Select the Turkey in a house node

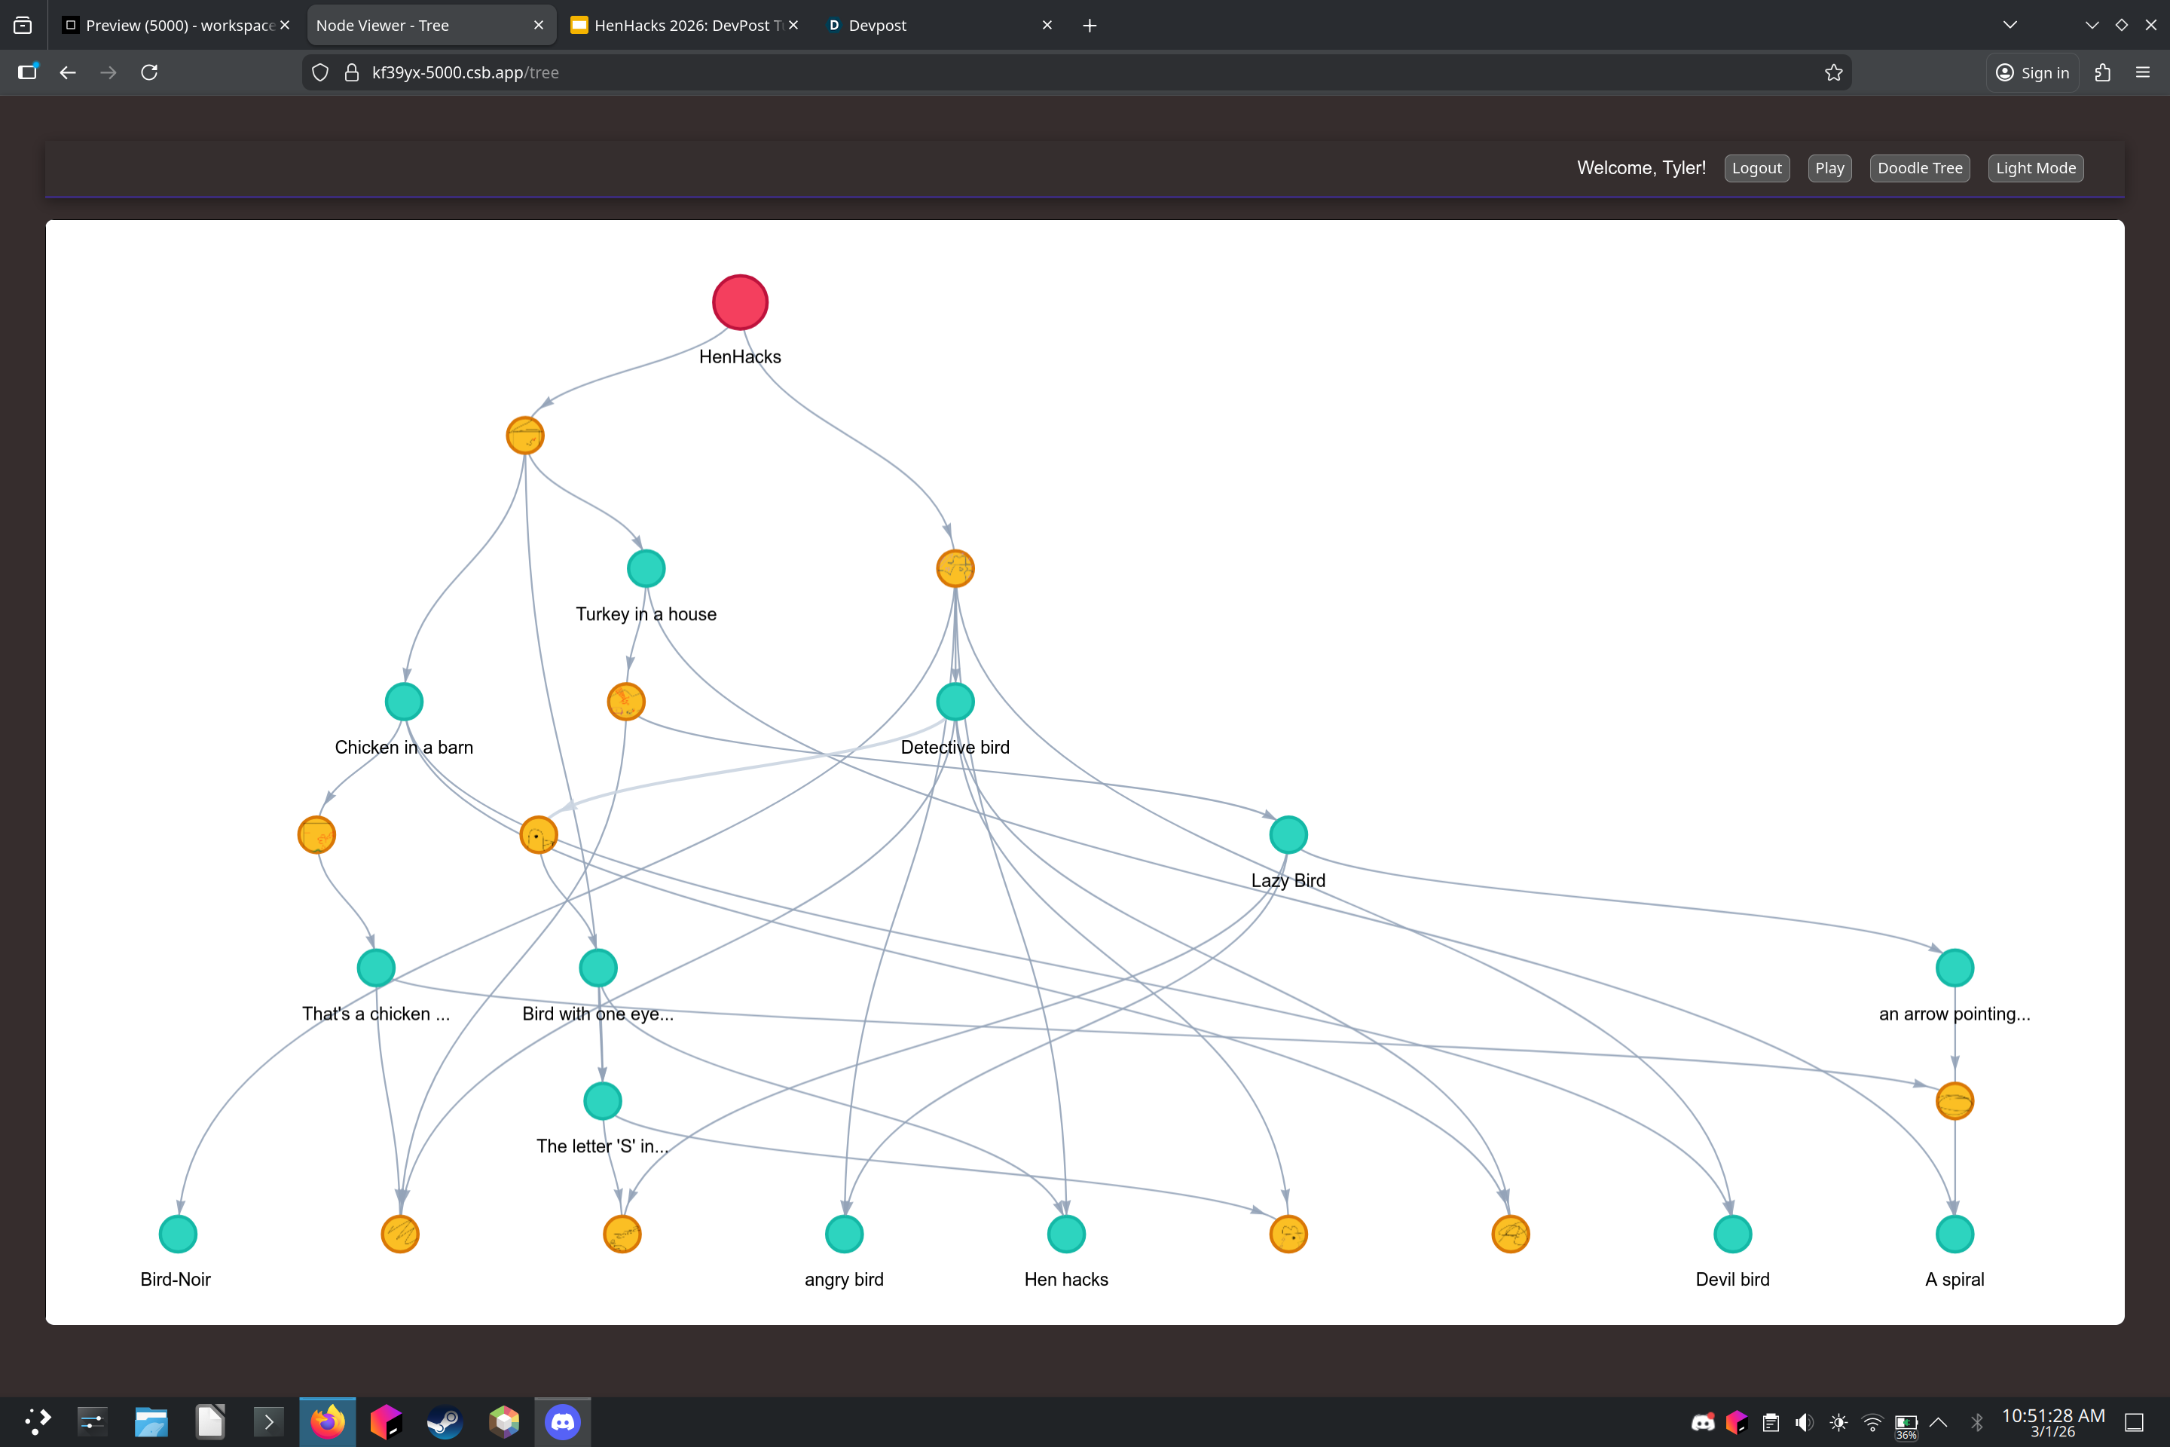646,568
